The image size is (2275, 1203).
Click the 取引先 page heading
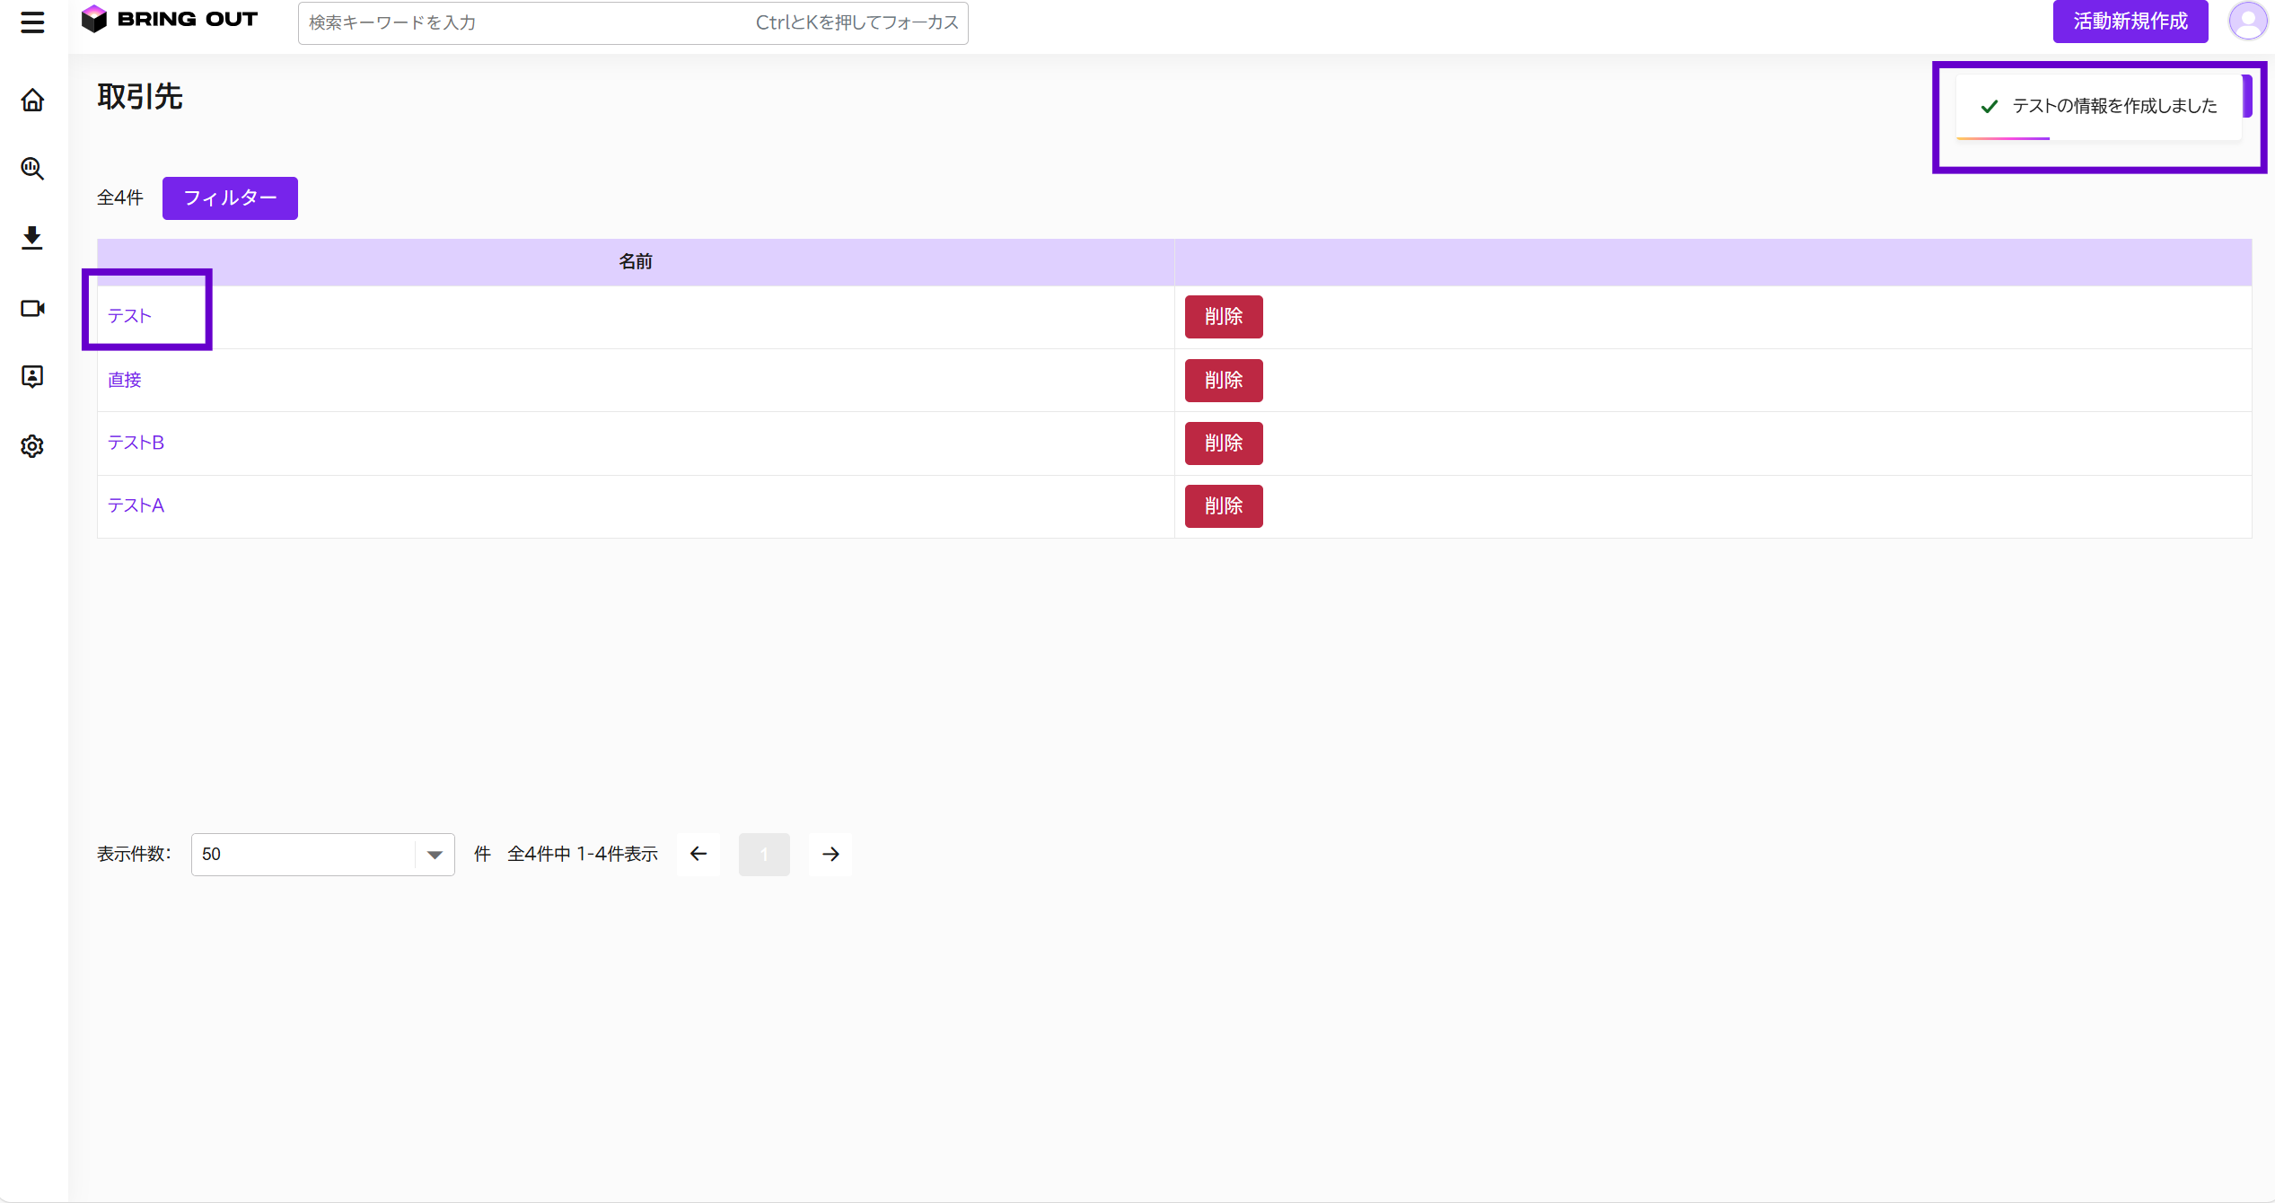pos(140,97)
